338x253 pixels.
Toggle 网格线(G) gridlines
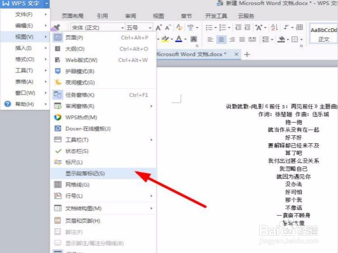pos(103,184)
